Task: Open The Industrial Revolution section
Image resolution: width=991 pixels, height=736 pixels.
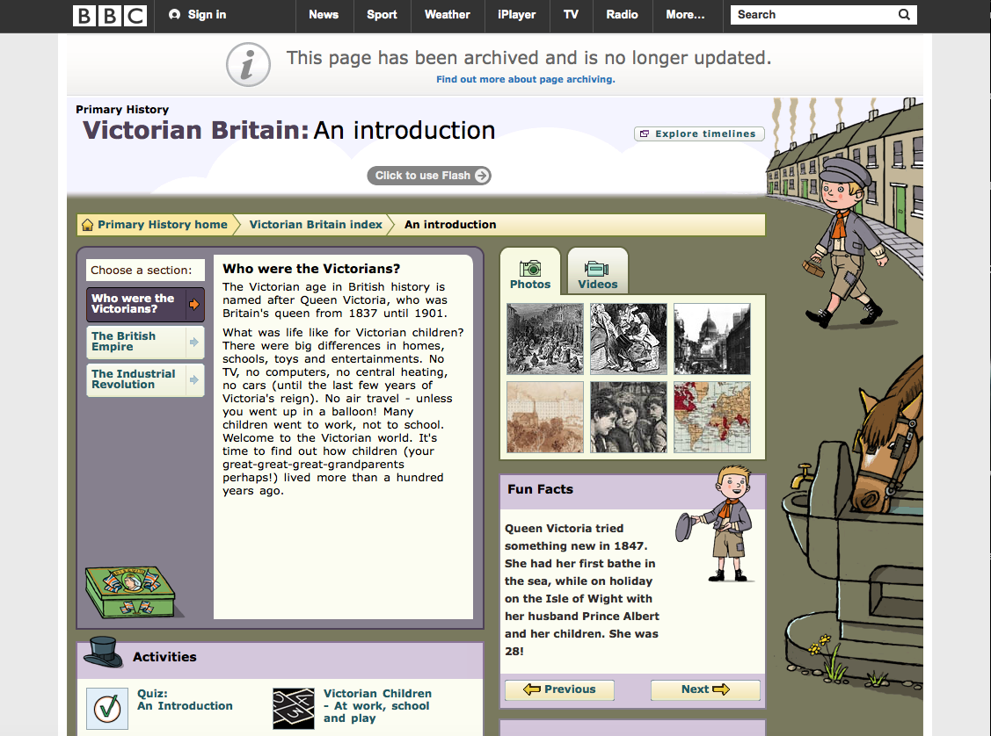Action: coord(145,379)
